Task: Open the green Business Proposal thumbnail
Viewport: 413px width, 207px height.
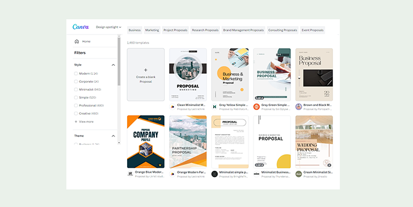Action: tap(272, 74)
